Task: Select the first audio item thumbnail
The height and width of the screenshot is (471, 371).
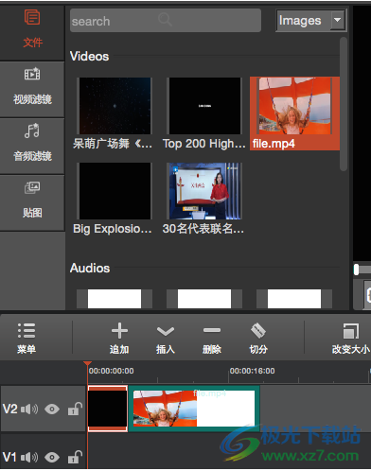Action: [115, 299]
